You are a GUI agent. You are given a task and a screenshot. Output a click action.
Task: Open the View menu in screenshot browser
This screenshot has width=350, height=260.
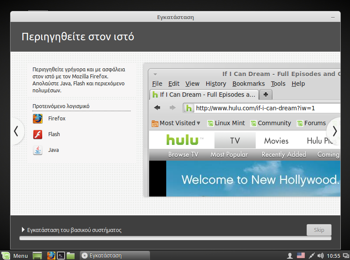pyautogui.click(x=192, y=84)
